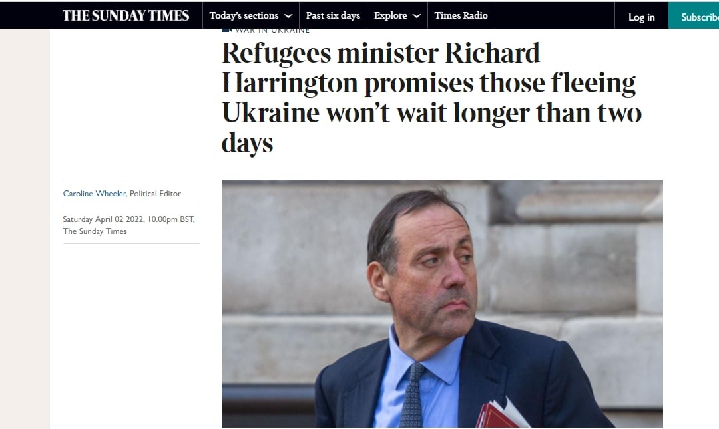Click the man's blue tie in the photo

pos(412,395)
